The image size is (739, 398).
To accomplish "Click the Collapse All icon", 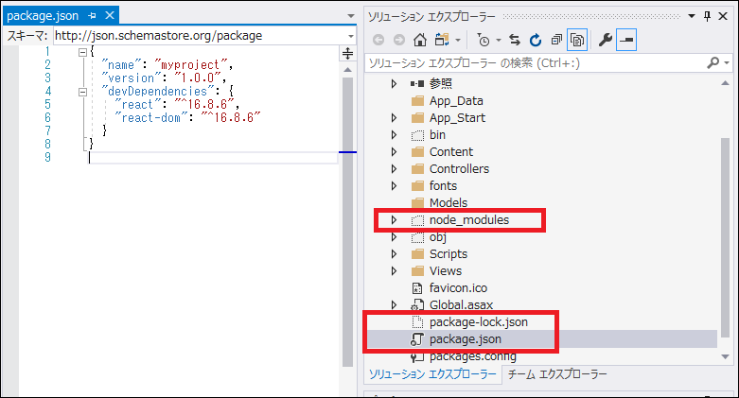I will [x=556, y=40].
